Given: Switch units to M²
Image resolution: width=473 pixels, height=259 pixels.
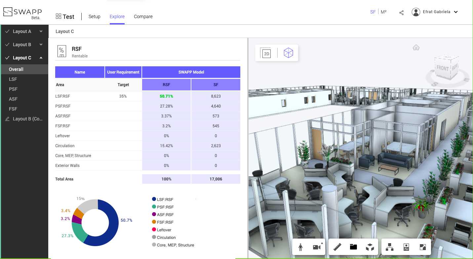Looking at the screenshot, I should [x=383, y=12].
